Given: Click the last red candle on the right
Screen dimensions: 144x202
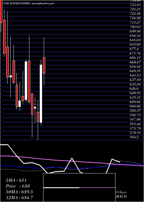Looking at the screenshot, I should (44, 65).
